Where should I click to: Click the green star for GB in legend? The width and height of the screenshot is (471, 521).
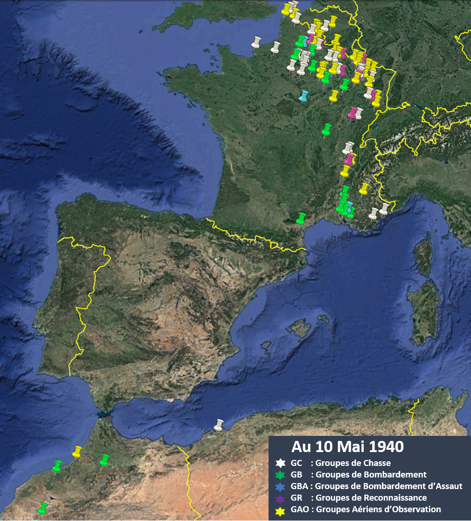tap(281, 475)
